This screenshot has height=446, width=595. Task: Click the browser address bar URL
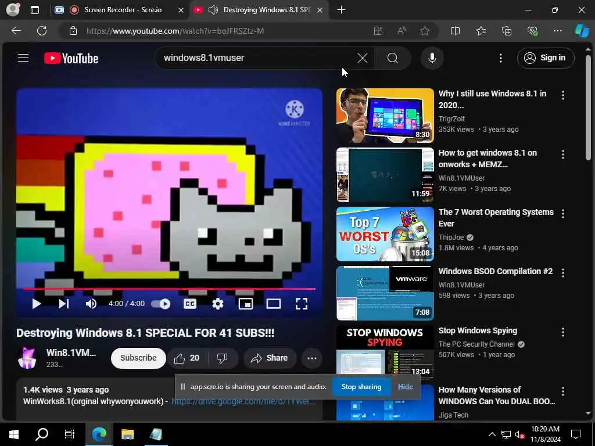pyautogui.click(x=175, y=31)
